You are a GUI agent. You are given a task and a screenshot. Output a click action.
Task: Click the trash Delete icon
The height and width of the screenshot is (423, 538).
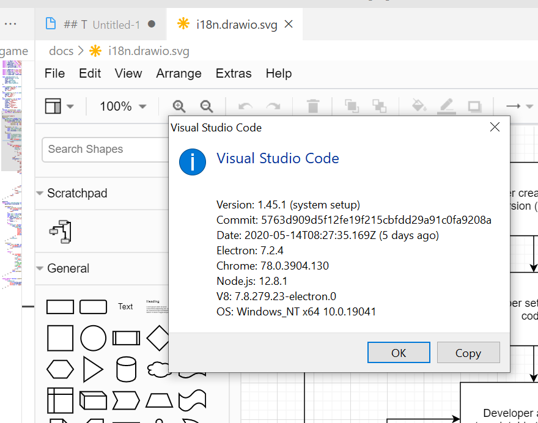pos(313,106)
